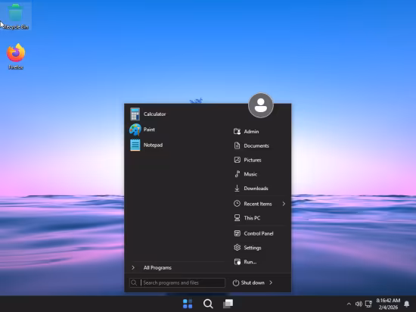Click the user account avatar picture
The width and height of the screenshot is (416, 312).
[260, 105]
